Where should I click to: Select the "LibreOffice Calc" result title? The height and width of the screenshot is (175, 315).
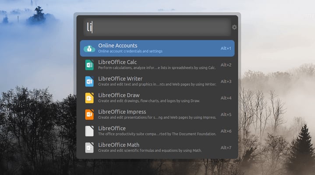pyautogui.click(x=117, y=62)
